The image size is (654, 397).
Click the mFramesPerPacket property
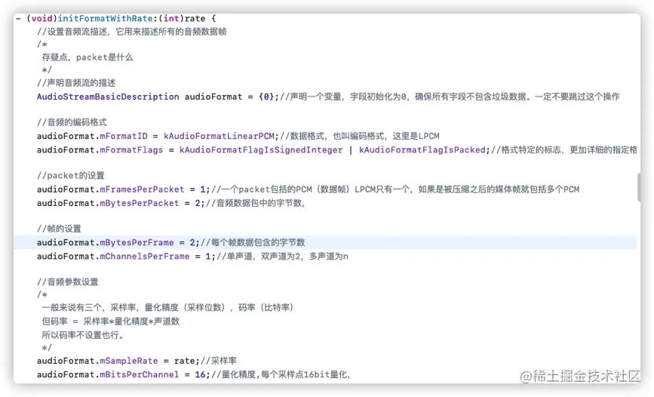coord(142,189)
